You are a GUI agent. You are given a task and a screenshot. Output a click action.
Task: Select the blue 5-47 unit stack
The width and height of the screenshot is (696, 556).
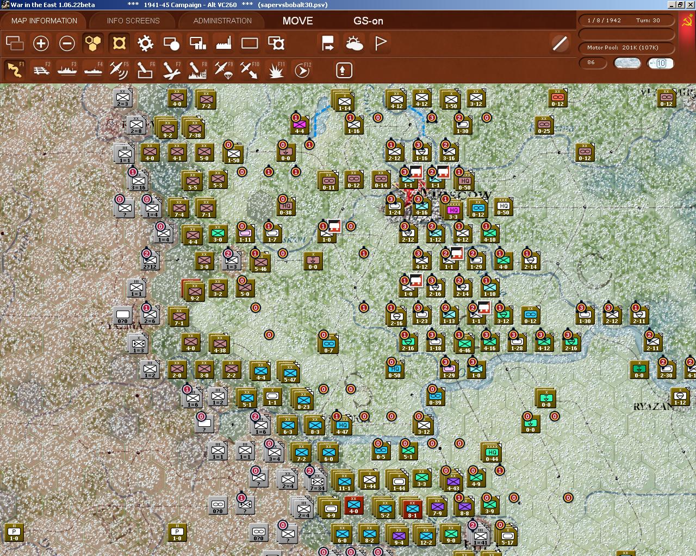point(290,373)
